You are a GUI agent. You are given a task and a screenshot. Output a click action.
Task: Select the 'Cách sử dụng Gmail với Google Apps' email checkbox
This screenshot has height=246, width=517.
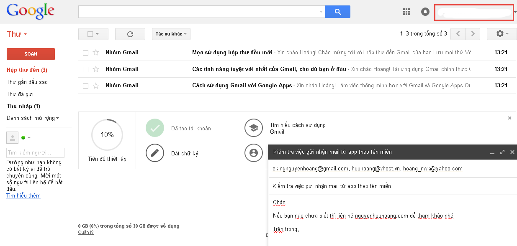[x=85, y=86]
